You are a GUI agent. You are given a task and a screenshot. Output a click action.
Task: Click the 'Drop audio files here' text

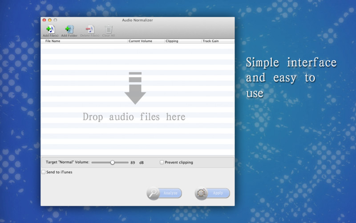[x=134, y=117]
